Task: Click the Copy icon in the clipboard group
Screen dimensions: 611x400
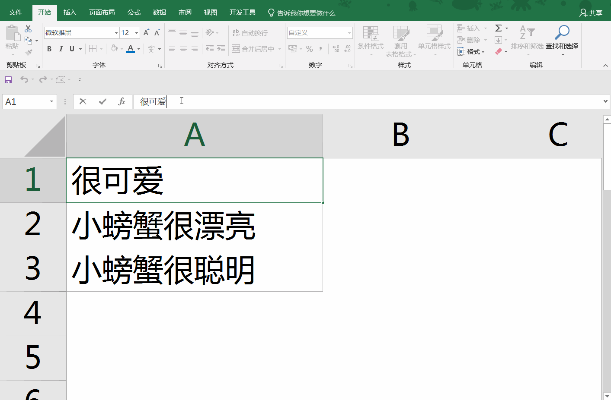Action: [29, 41]
